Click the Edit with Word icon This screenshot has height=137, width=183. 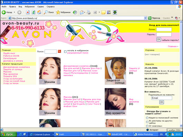click(95, 12)
